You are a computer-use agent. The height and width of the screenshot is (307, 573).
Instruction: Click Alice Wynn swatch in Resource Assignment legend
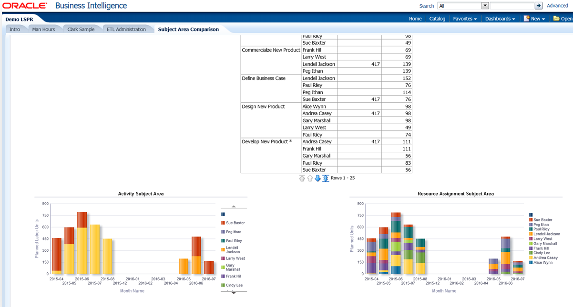(x=531, y=262)
